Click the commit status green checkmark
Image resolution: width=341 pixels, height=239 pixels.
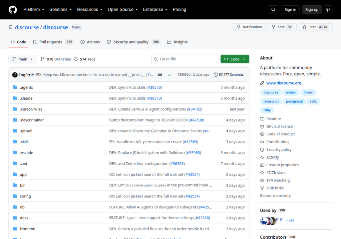click(170, 75)
